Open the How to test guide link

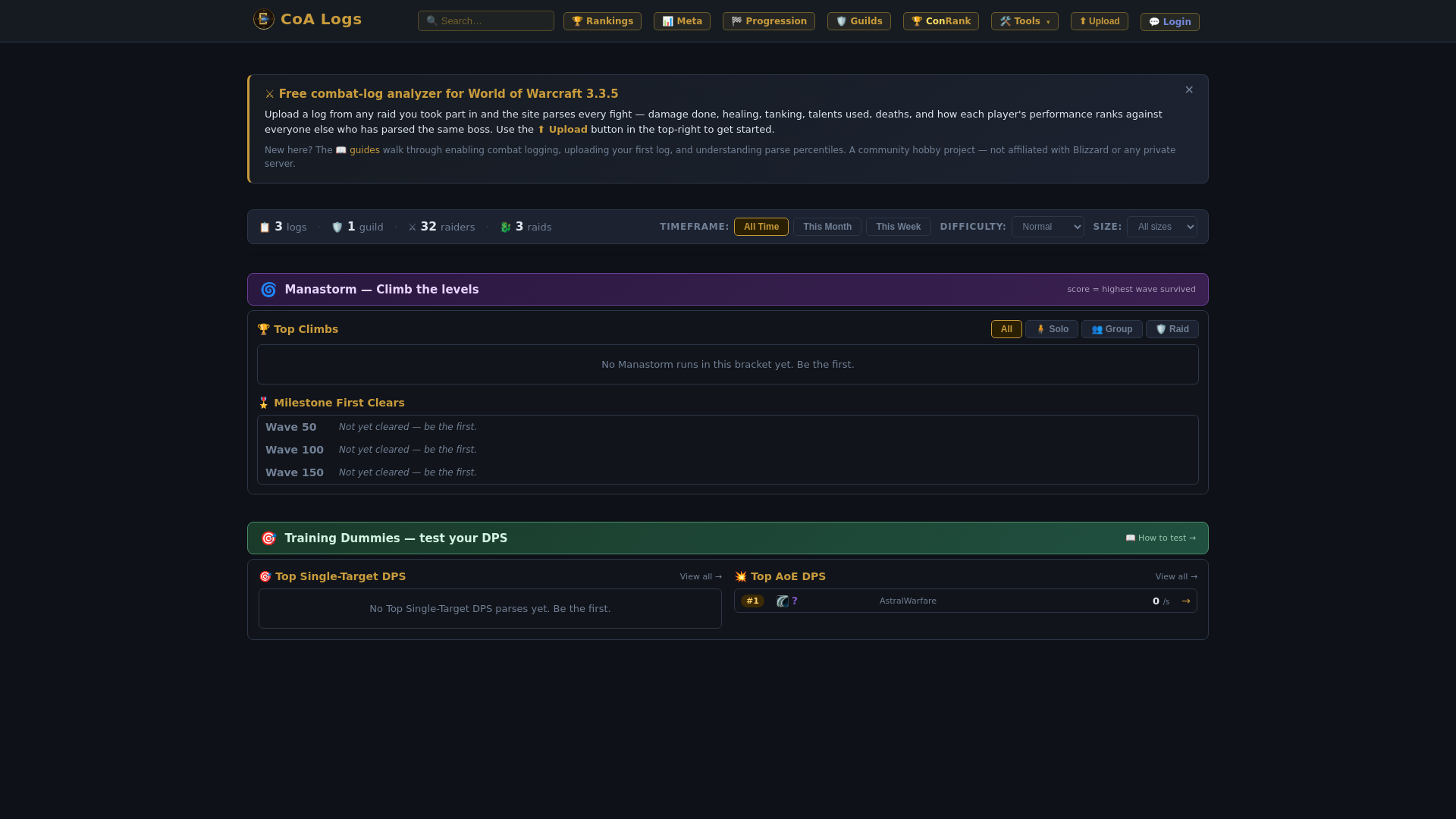(x=1160, y=538)
